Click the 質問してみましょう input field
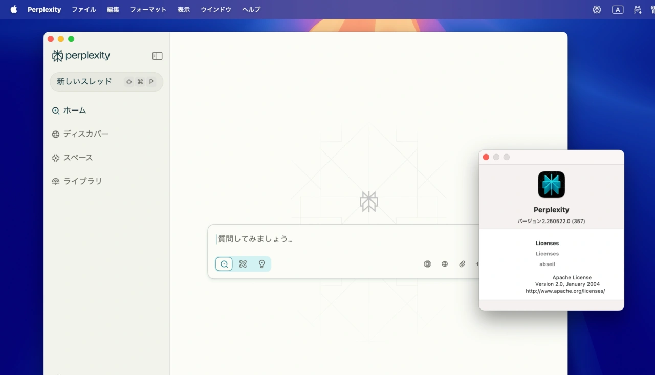 point(338,239)
